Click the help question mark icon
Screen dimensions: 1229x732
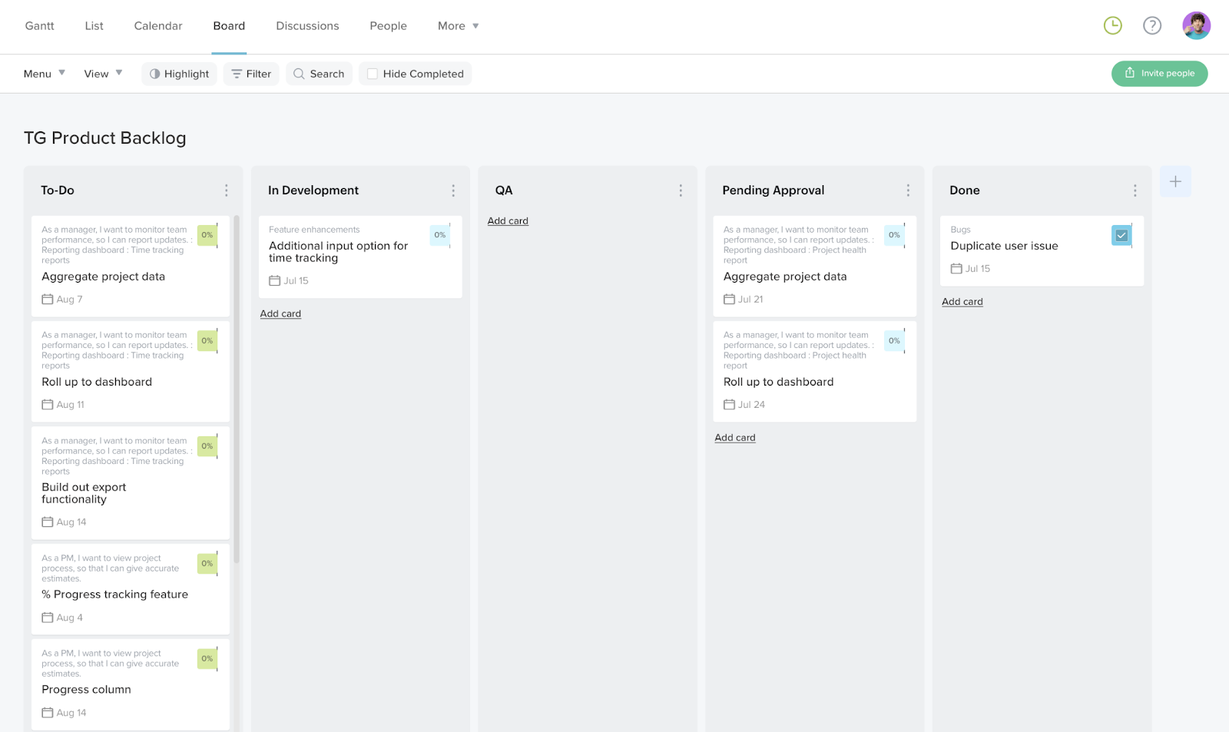tap(1152, 25)
